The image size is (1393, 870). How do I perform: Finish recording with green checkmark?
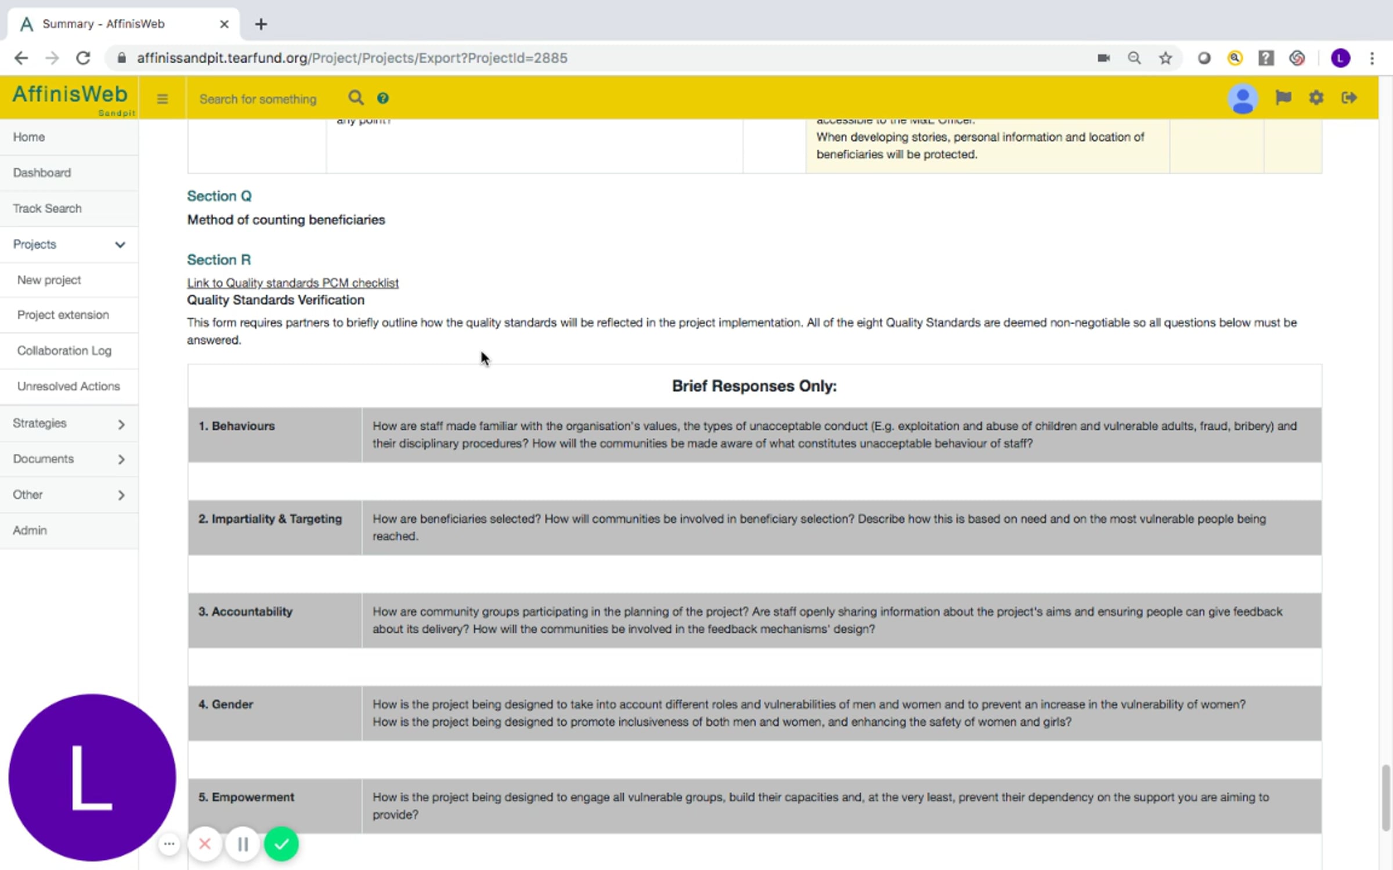pos(282,844)
